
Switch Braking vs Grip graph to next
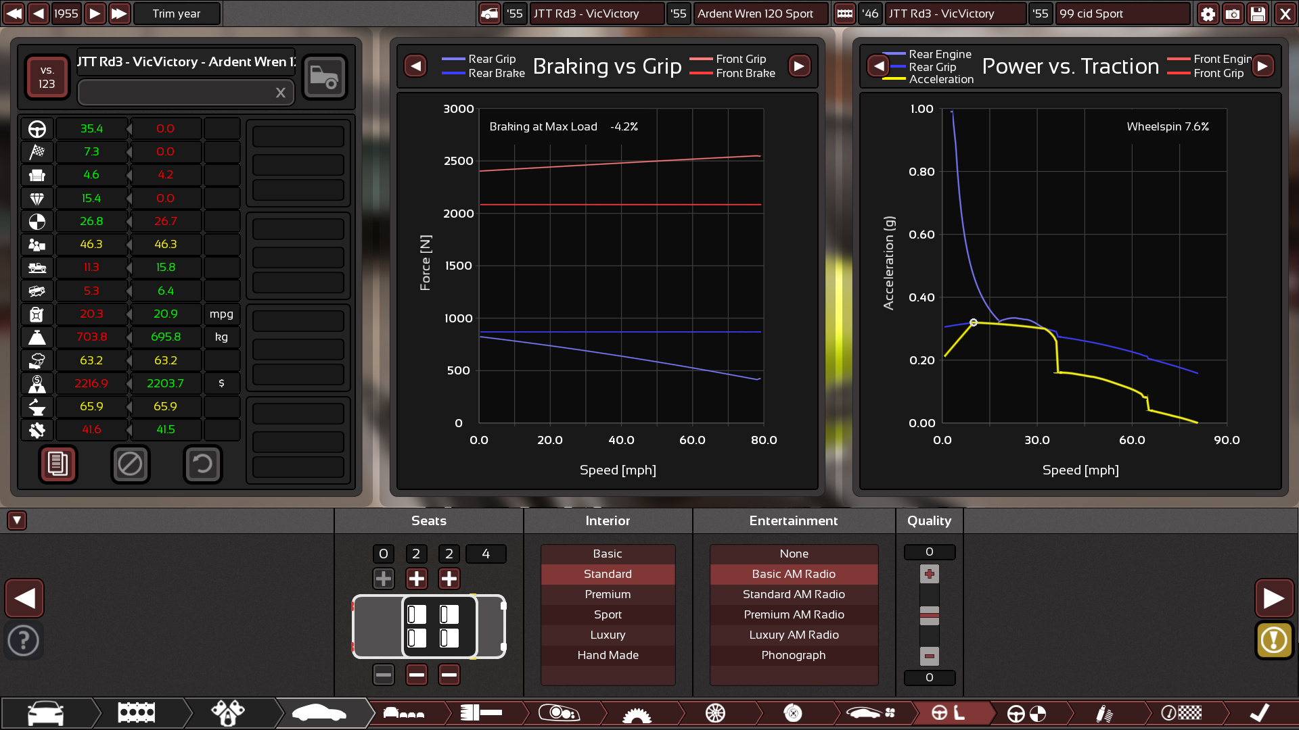coord(799,66)
